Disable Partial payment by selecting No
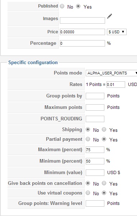The height and width of the screenshot is (216, 137). pyautogui.click(x=88, y=139)
